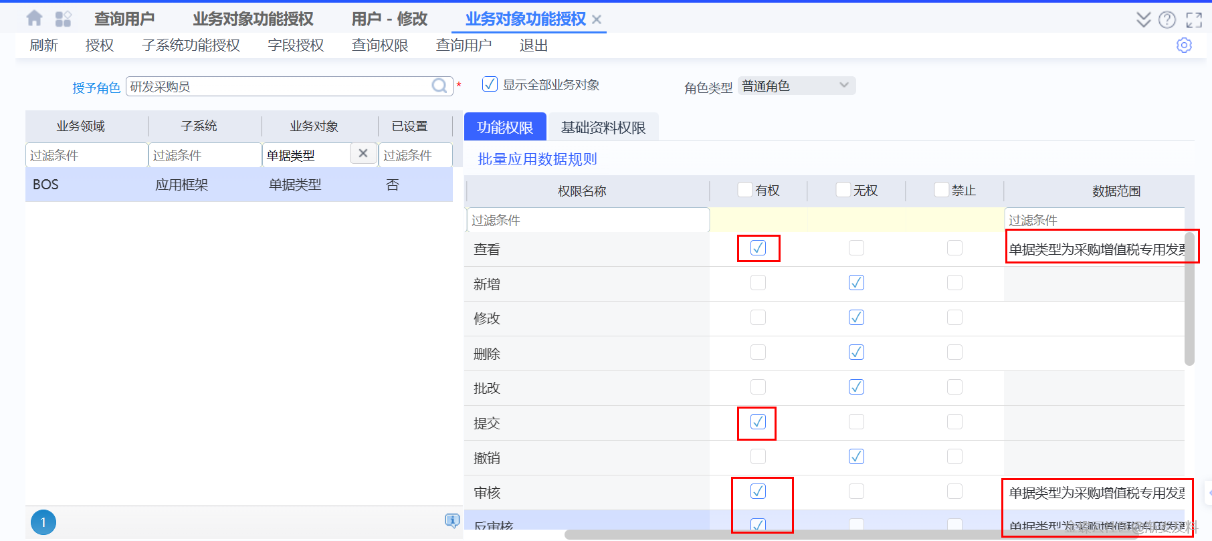Switch to first 业务对象功能授权 tab

(x=253, y=19)
